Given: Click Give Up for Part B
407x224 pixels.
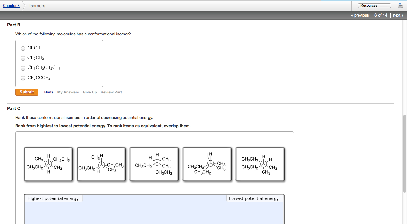Looking at the screenshot, I should (90, 92).
